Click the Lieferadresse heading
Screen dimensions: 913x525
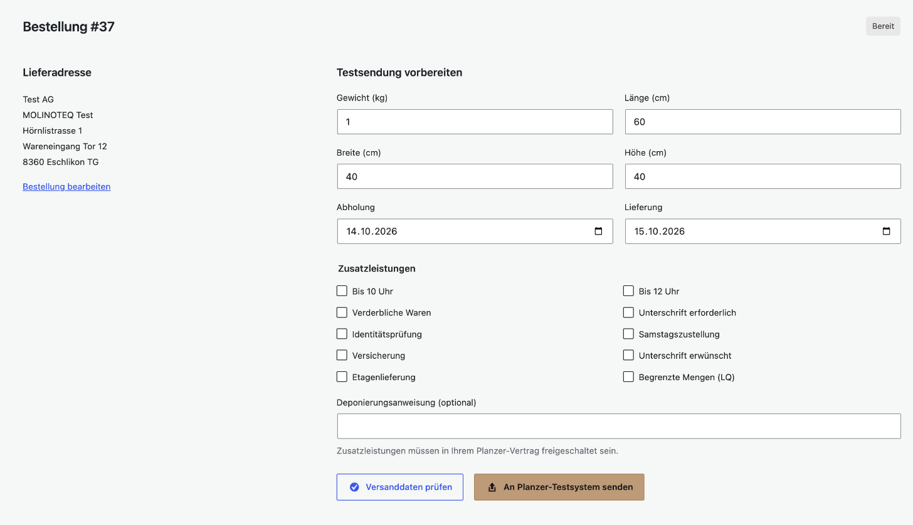coord(57,73)
